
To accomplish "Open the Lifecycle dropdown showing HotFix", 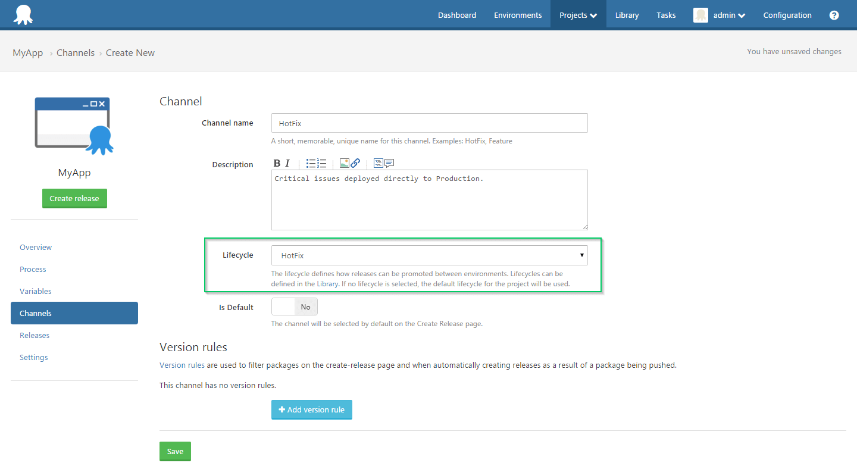I will point(429,255).
